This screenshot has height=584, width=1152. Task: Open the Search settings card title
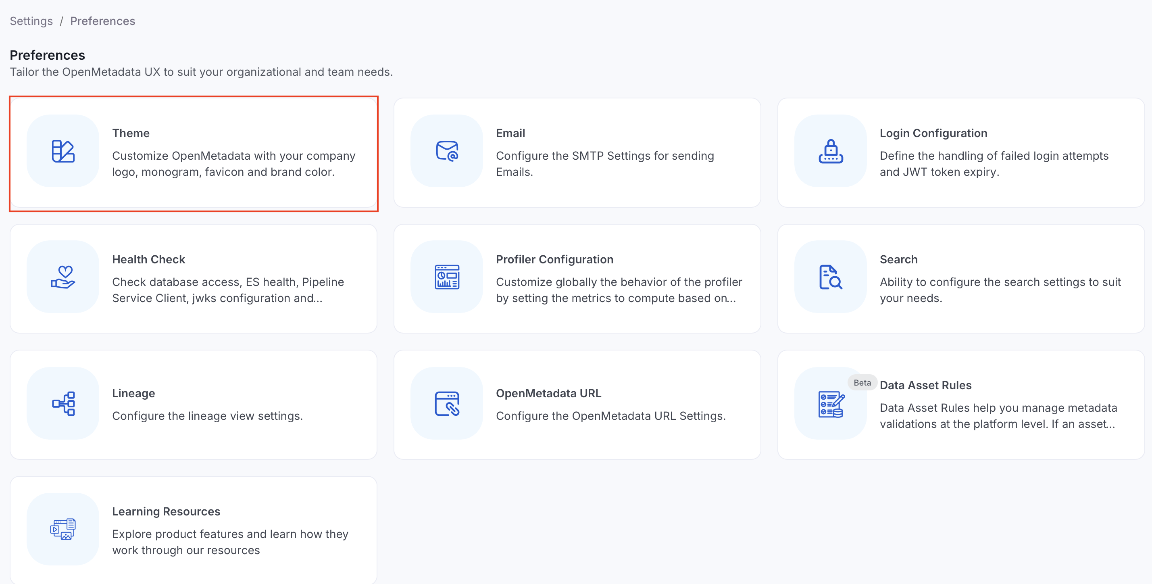pos(898,259)
